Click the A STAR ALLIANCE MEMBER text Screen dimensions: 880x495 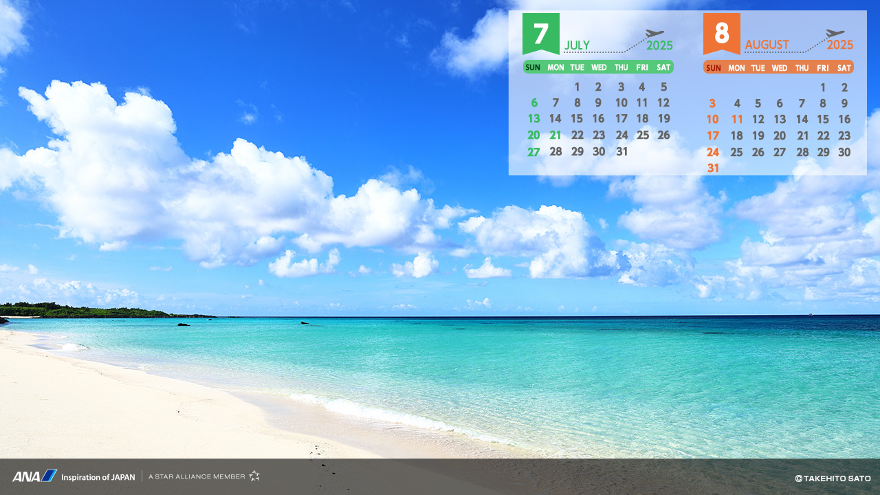197,476
